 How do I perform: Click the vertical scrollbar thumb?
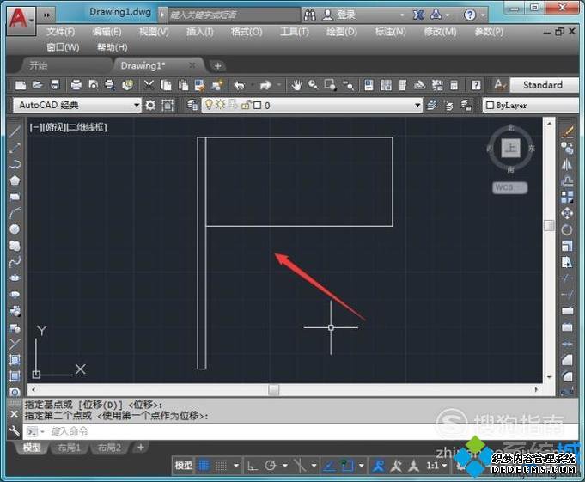point(549,225)
